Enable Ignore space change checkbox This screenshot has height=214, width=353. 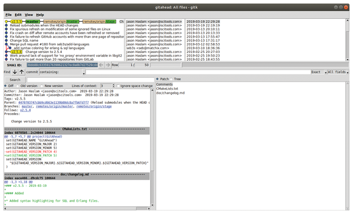[x=118, y=86]
